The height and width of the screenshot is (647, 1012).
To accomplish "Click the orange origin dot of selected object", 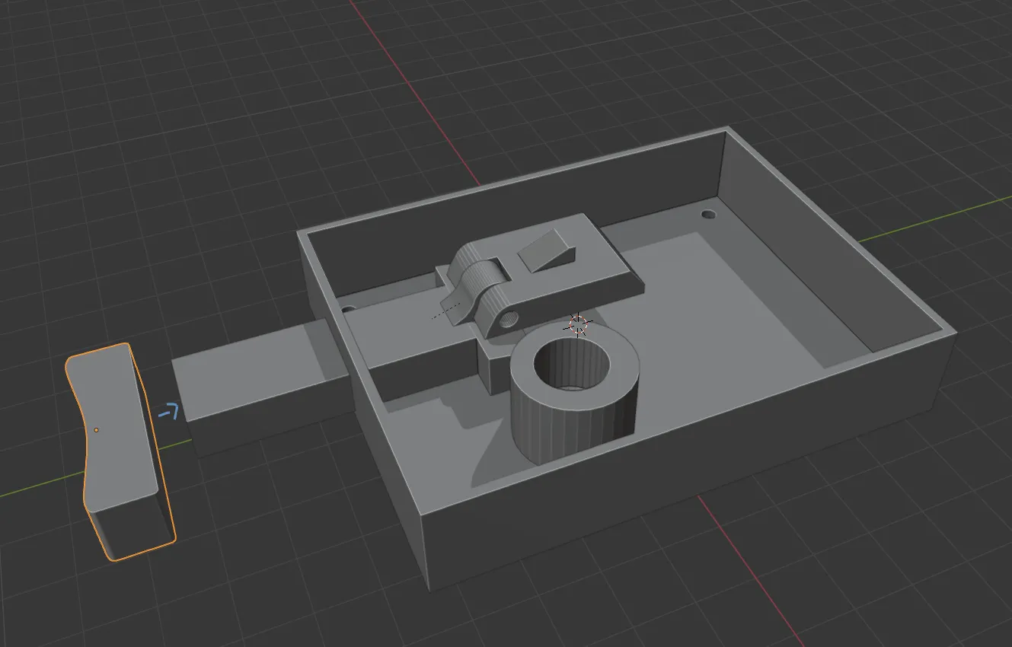I will coord(96,430).
